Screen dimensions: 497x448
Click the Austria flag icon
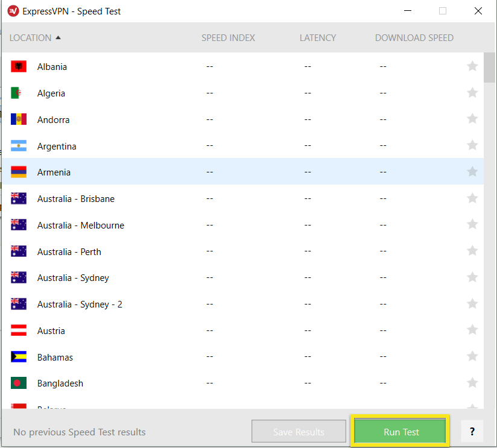pyautogui.click(x=19, y=330)
